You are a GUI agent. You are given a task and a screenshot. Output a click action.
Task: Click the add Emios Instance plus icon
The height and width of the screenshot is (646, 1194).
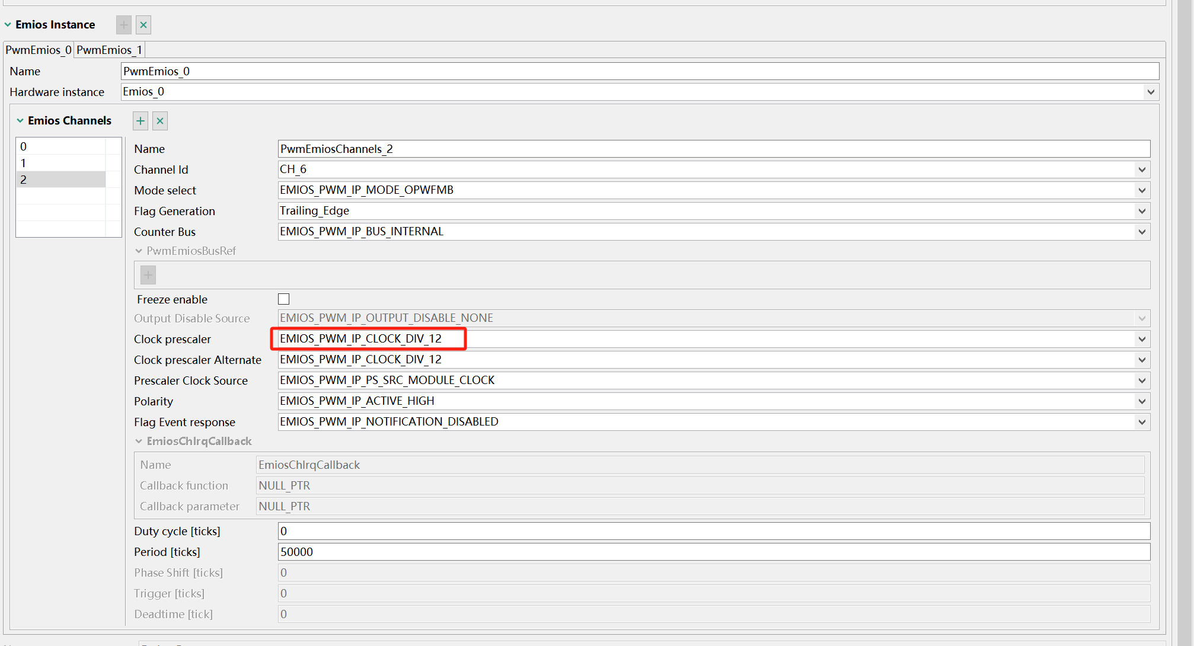(x=123, y=25)
